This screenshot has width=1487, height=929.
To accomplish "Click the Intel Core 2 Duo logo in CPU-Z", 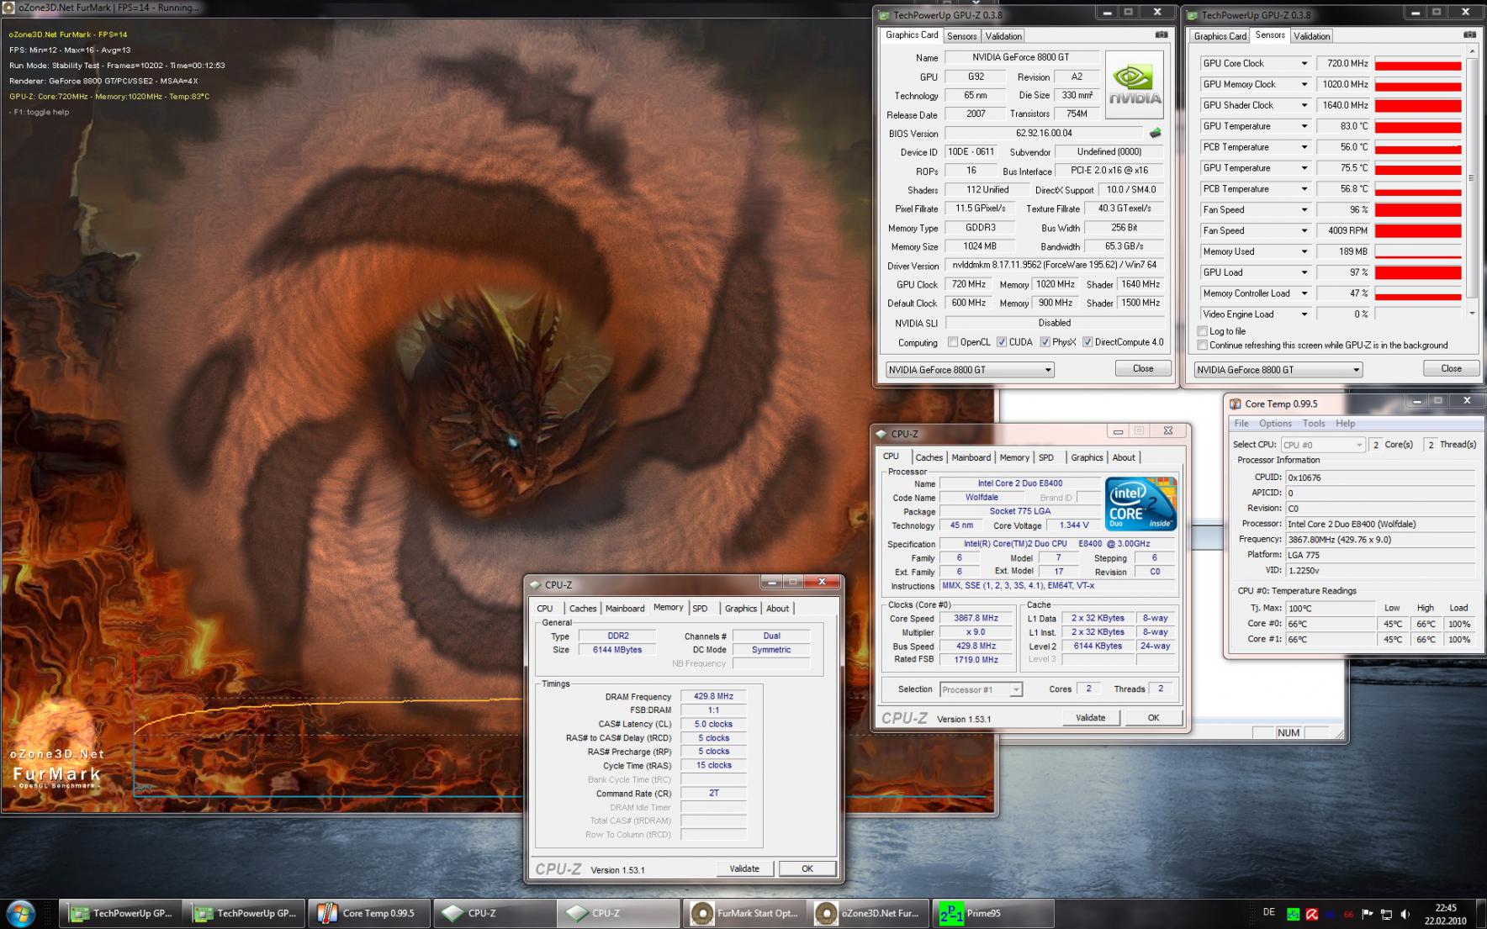I will 1141,503.
